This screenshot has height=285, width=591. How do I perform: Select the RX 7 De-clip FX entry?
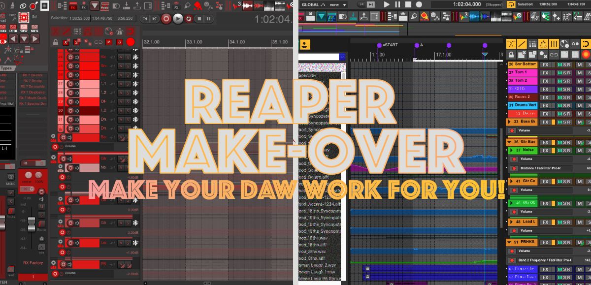pos(33,80)
